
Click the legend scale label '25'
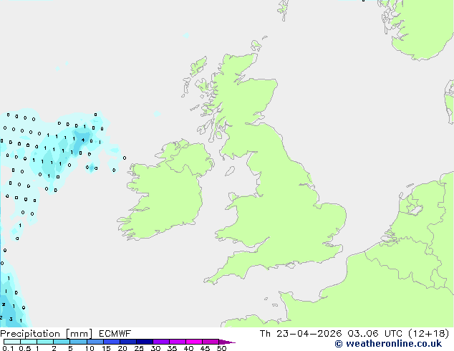(x=139, y=348)
